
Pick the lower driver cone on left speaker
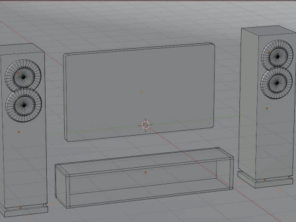[24, 105]
